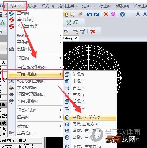This screenshot has width=147, height=148.
Task: Click the match properties brush icon
Action: [80, 14]
